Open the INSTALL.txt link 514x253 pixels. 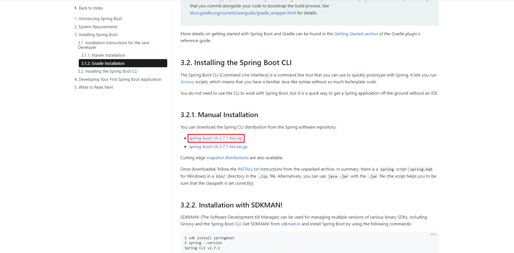click(x=248, y=169)
